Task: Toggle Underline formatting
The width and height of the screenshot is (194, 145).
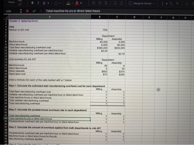Action: [44, 3]
